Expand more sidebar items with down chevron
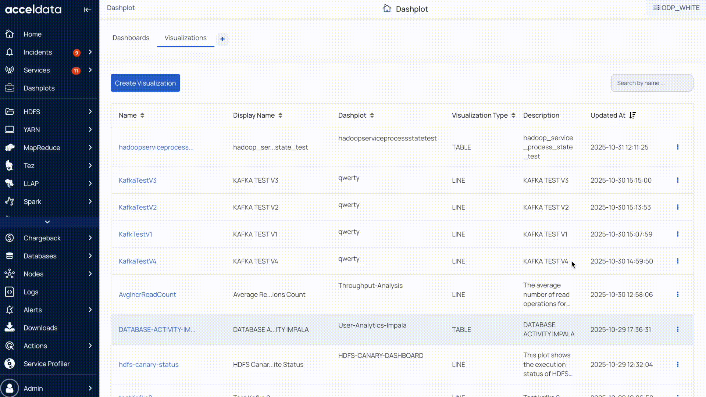This screenshot has height=397, width=706. pos(47,222)
